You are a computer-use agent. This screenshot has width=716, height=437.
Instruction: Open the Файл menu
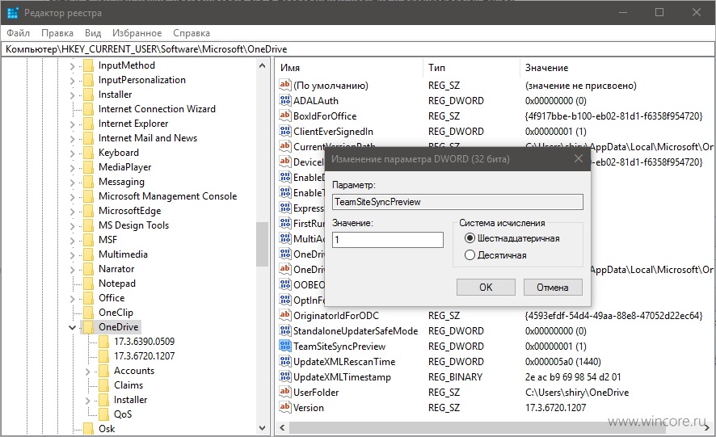coord(19,33)
